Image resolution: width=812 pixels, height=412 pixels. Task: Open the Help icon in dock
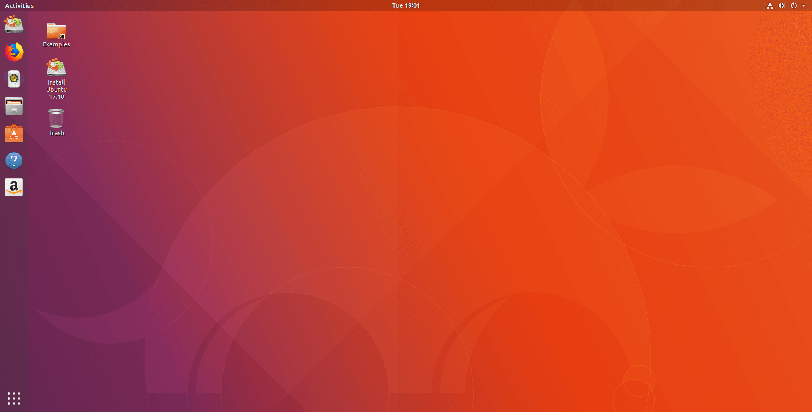[x=14, y=161]
